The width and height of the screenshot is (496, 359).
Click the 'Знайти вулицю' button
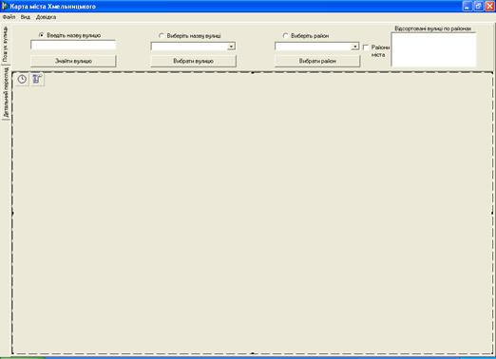pyautogui.click(x=73, y=61)
